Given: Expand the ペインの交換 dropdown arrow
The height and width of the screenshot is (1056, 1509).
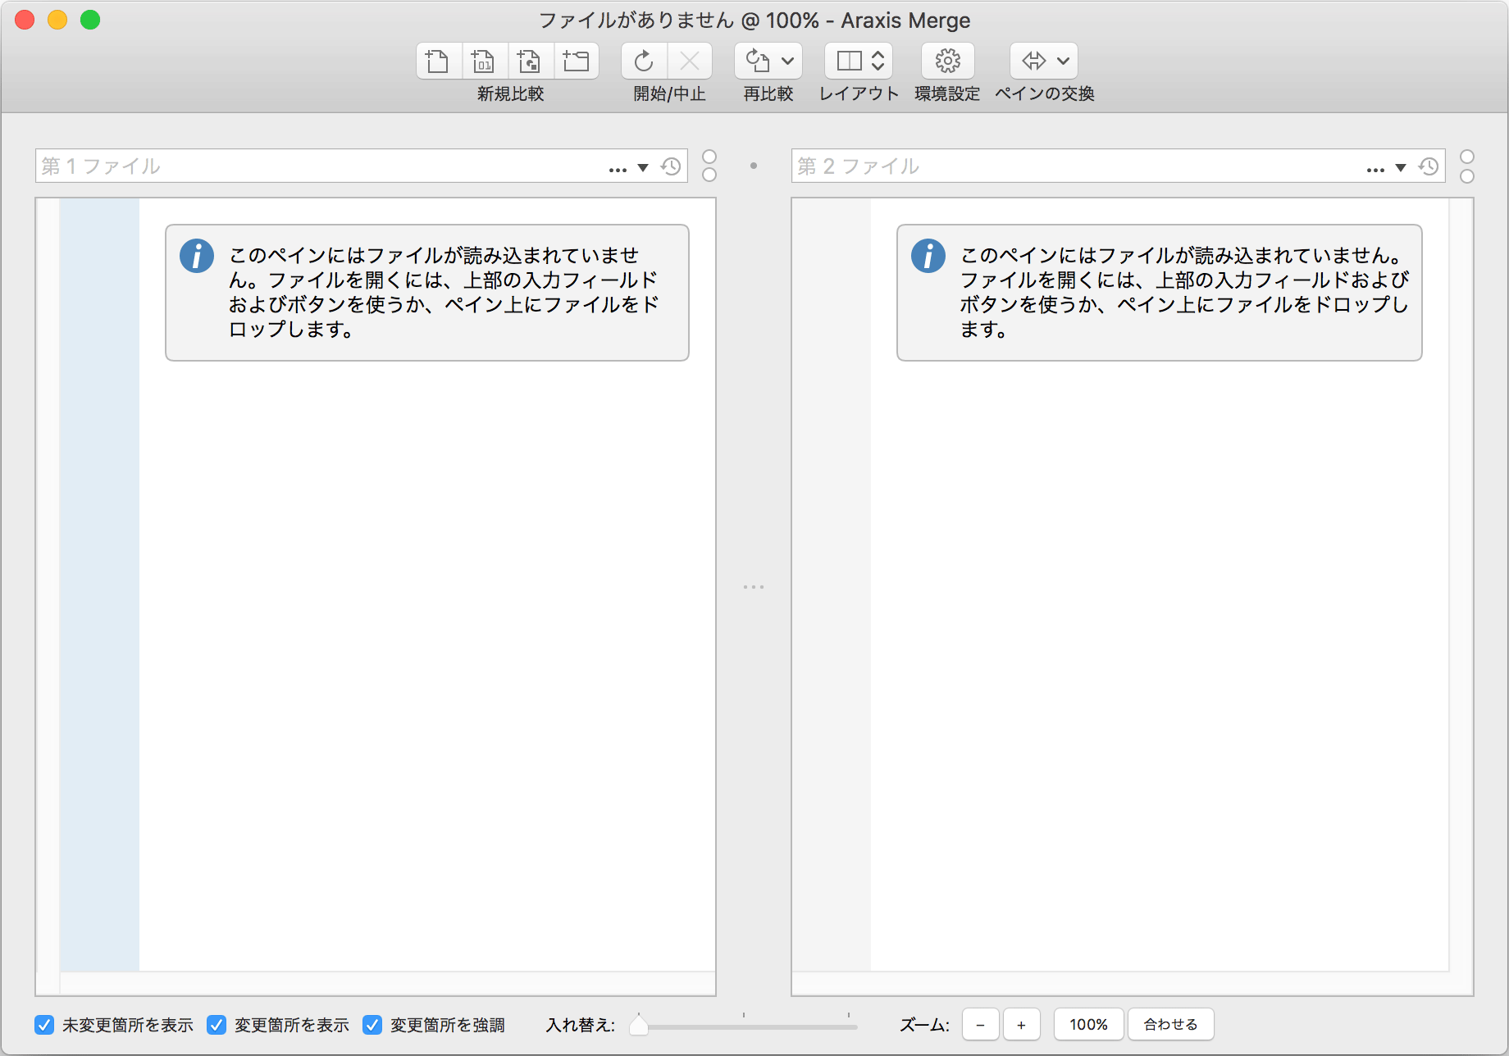Looking at the screenshot, I should tap(1064, 61).
